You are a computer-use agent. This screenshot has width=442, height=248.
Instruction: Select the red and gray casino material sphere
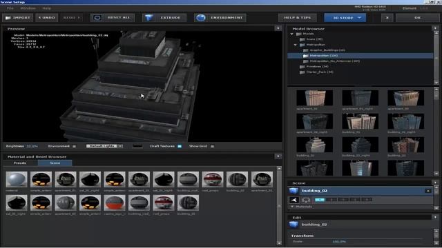pyautogui.click(x=115, y=203)
